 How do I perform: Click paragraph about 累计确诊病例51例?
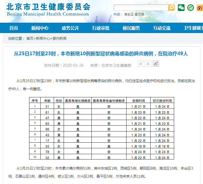(x=101, y=172)
